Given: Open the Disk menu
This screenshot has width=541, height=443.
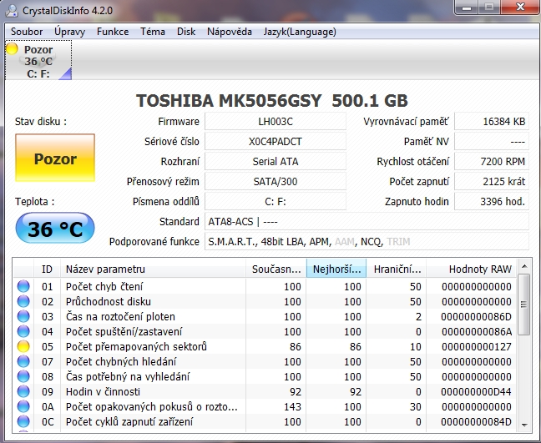Looking at the screenshot, I should [x=186, y=32].
